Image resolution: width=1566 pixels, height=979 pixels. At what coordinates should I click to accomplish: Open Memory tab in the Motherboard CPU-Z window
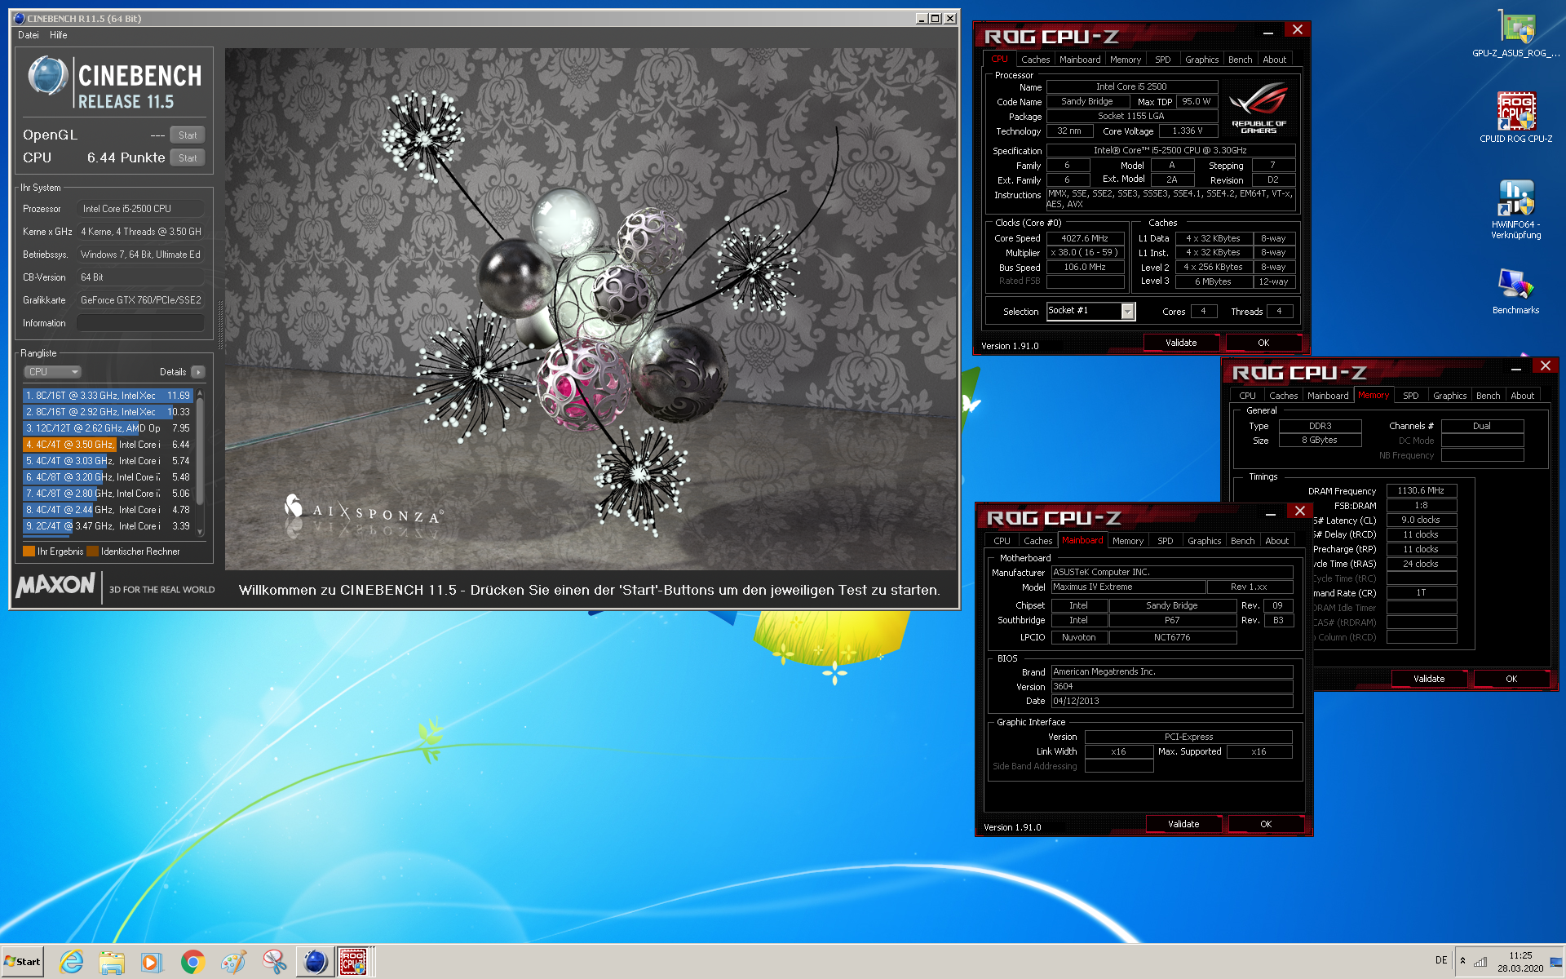(x=1127, y=541)
